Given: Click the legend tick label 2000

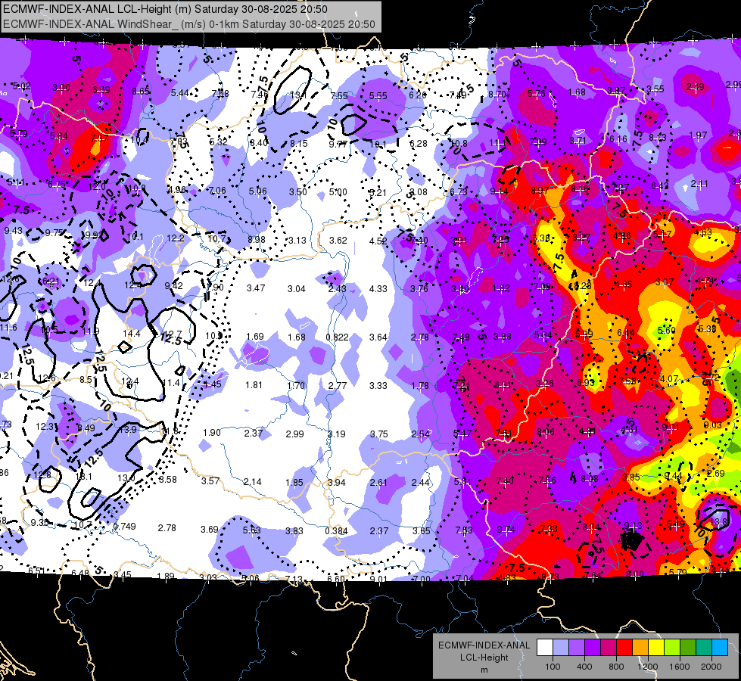Looking at the screenshot, I should pyautogui.click(x=711, y=667).
